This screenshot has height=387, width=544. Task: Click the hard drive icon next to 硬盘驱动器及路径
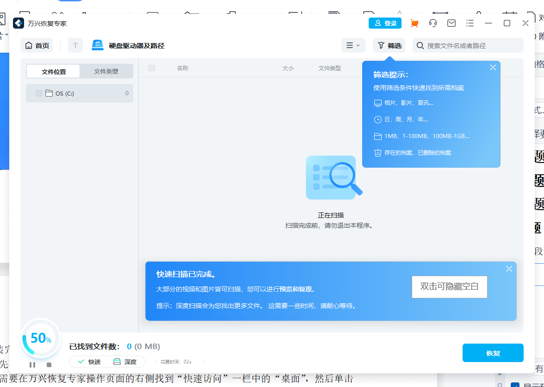pyautogui.click(x=97, y=45)
